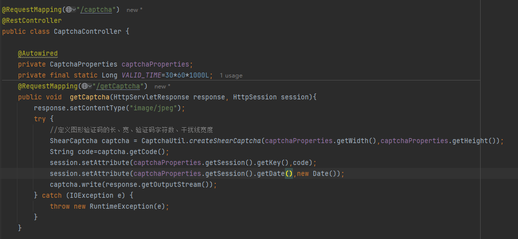Click the @RestController annotation

click(32, 20)
